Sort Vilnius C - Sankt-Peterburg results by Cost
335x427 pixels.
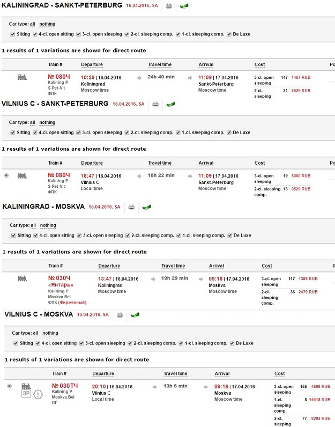[x=259, y=163]
